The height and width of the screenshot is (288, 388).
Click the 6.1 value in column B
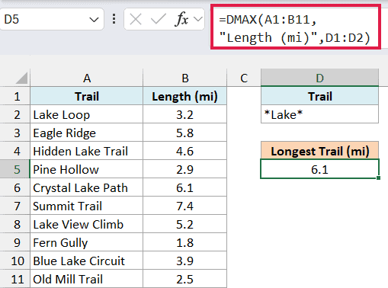(x=185, y=187)
